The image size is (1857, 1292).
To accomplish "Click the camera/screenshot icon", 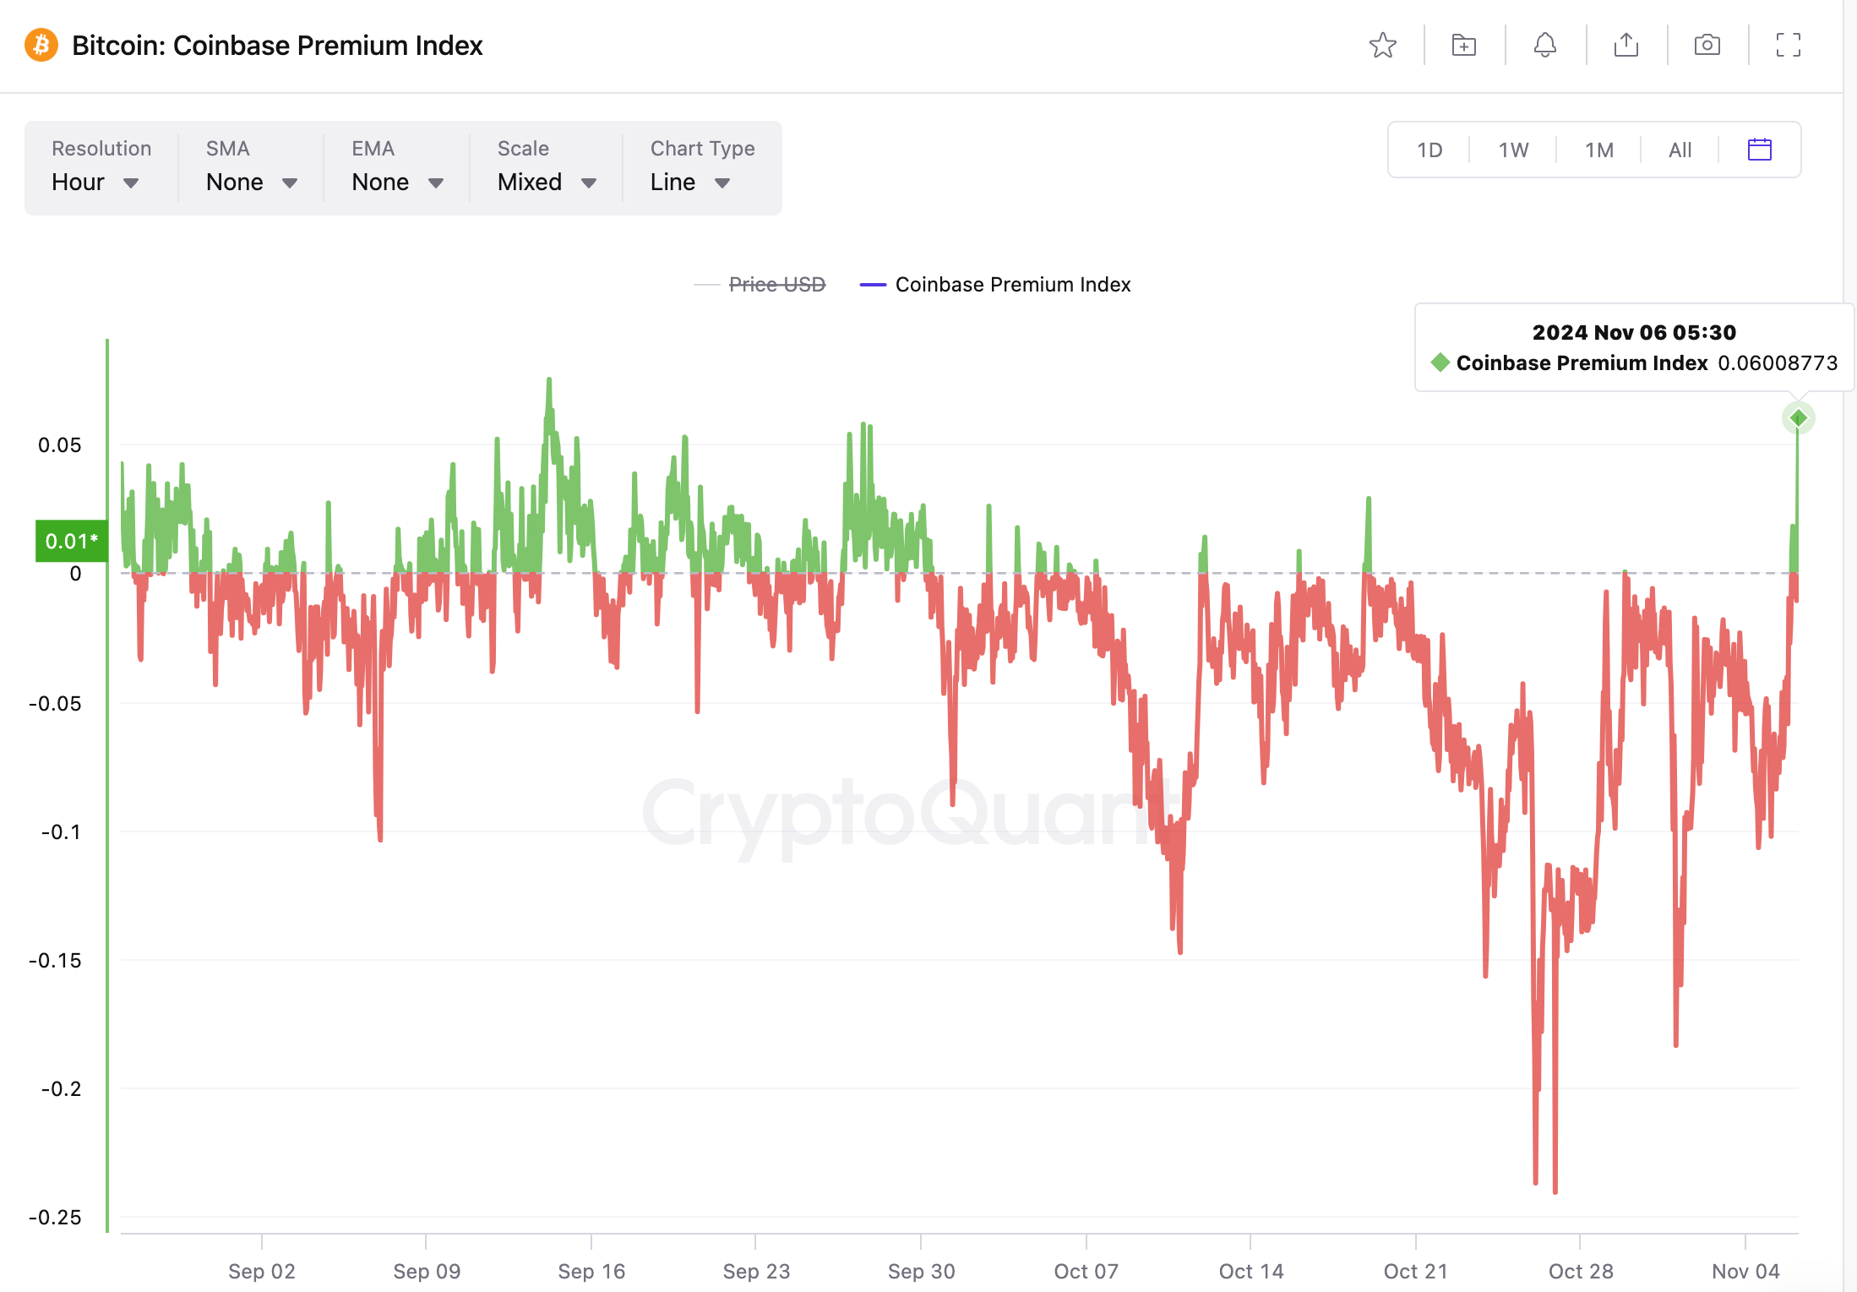I will pyautogui.click(x=1706, y=45).
